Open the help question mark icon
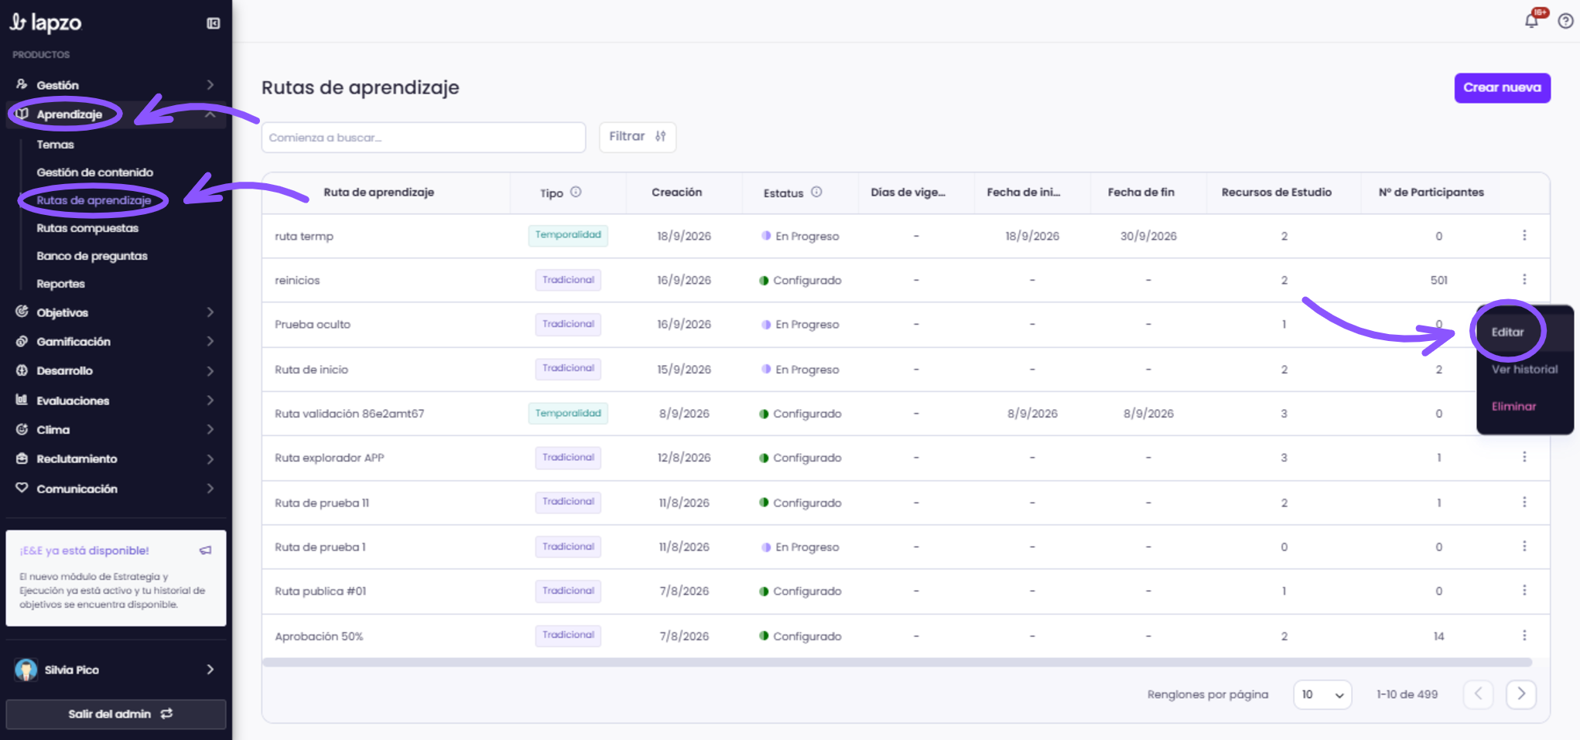 (1565, 22)
